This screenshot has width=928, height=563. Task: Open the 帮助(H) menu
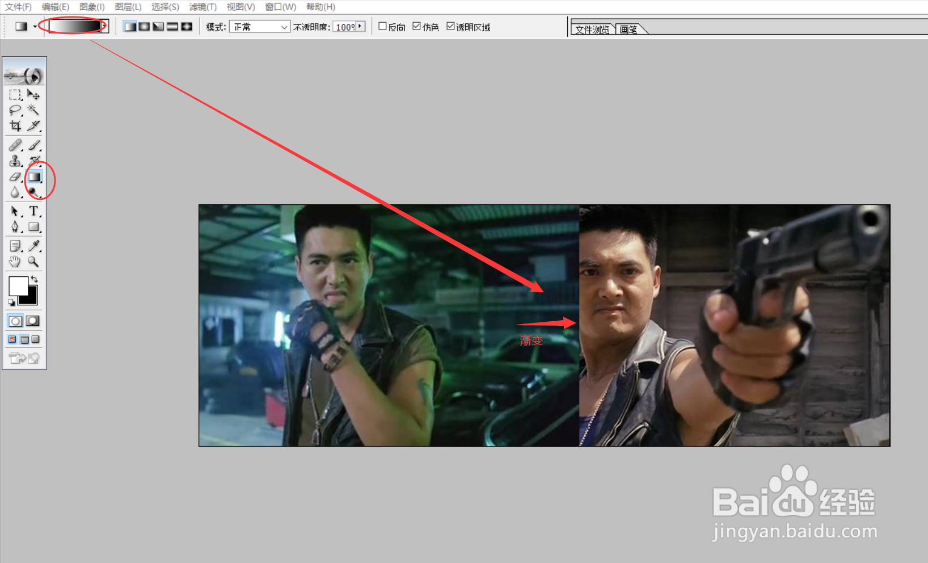click(320, 7)
